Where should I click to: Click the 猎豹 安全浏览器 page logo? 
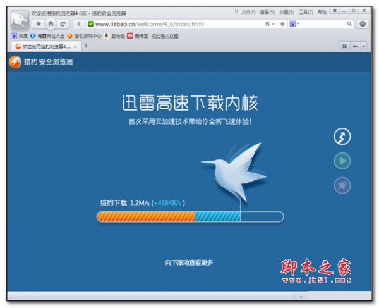(41, 62)
